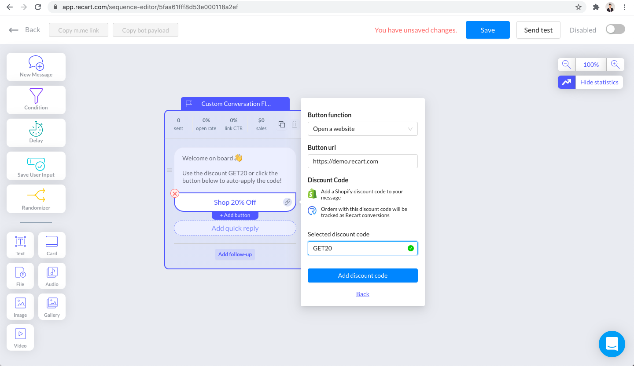
Task: Open browser extensions puzzle icon
Action: coord(596,7)
